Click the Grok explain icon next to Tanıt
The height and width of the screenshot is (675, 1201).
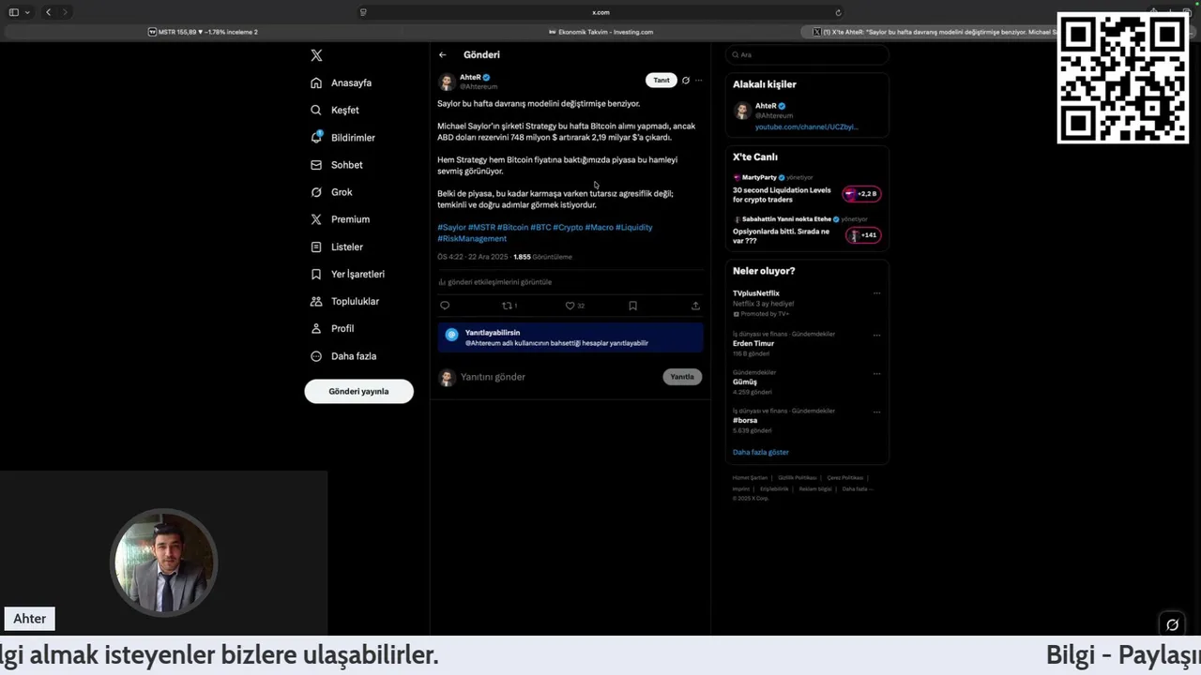686,81
